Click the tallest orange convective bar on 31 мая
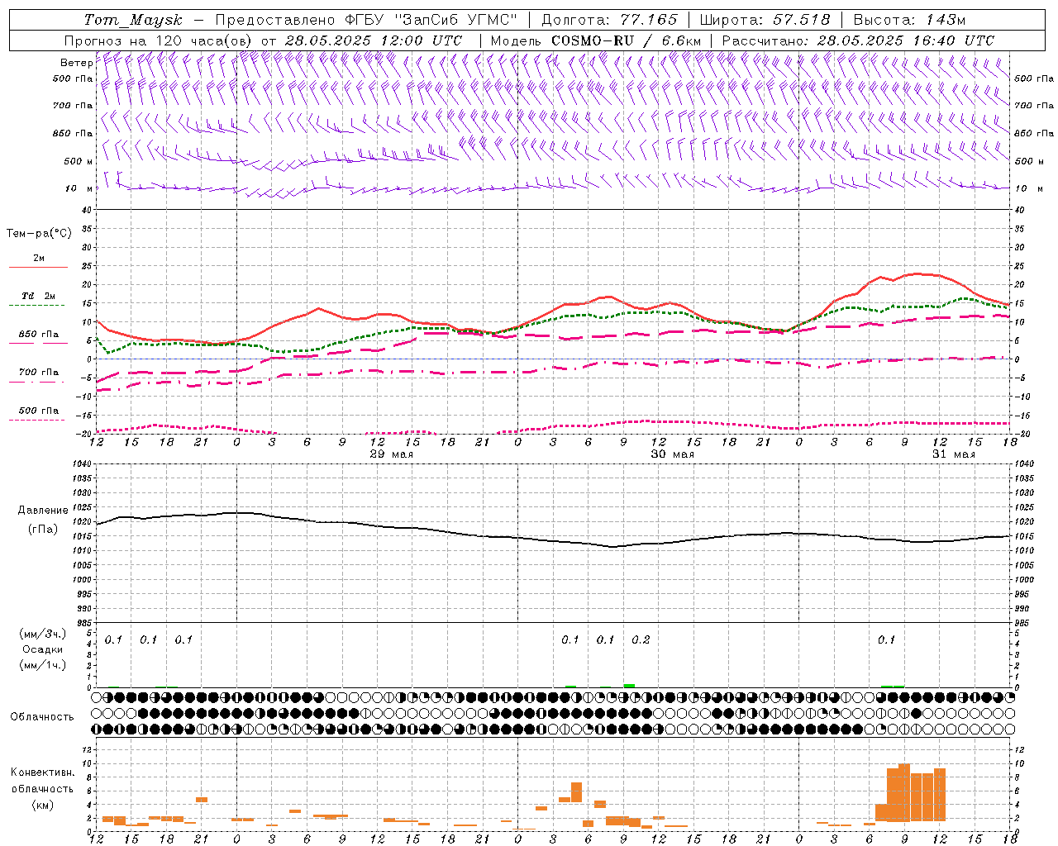The width and height of the screenshot is (1058, 846). click(x=904, y=792)
